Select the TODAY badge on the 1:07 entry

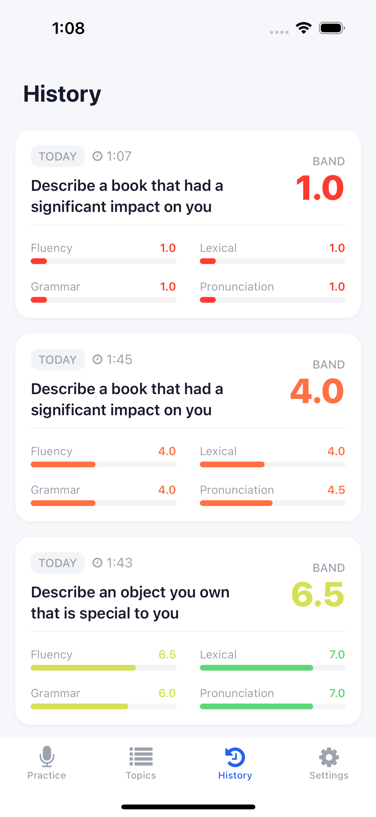(x=57, y=156)
